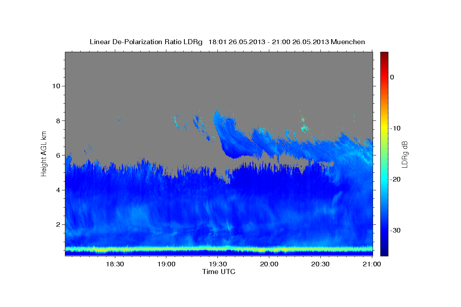Click the 'Height AGL km' axis label
The image size is (461, 307).
[x=44, y=153]
